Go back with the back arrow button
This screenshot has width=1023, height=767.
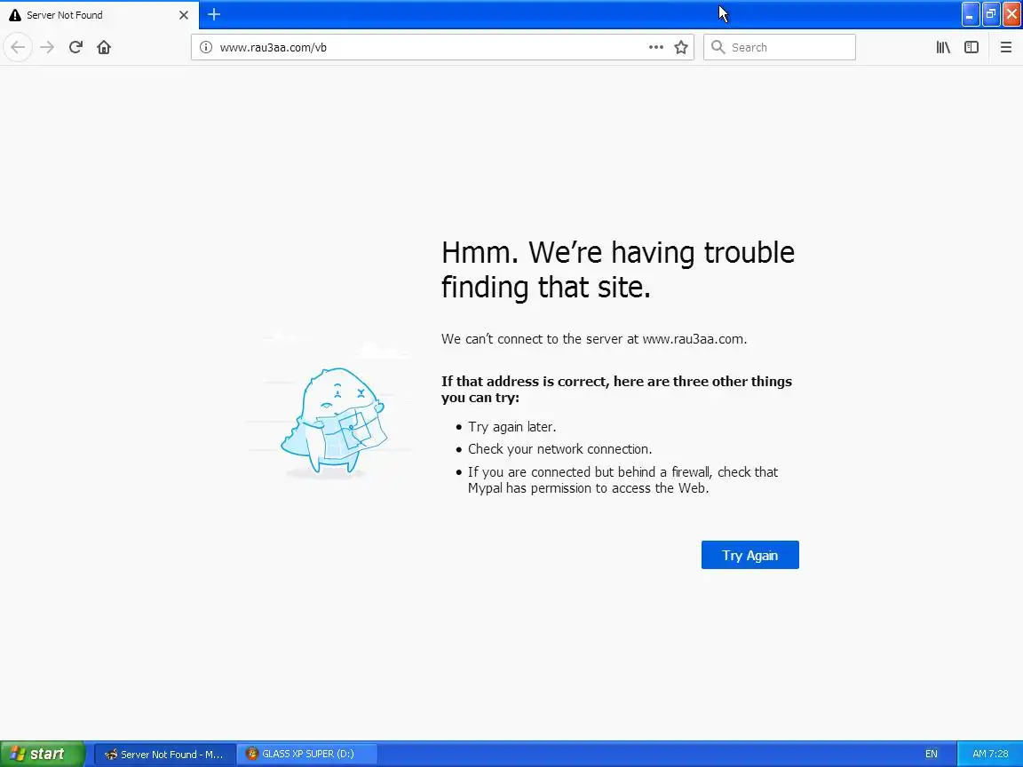[x=19, y=47]
